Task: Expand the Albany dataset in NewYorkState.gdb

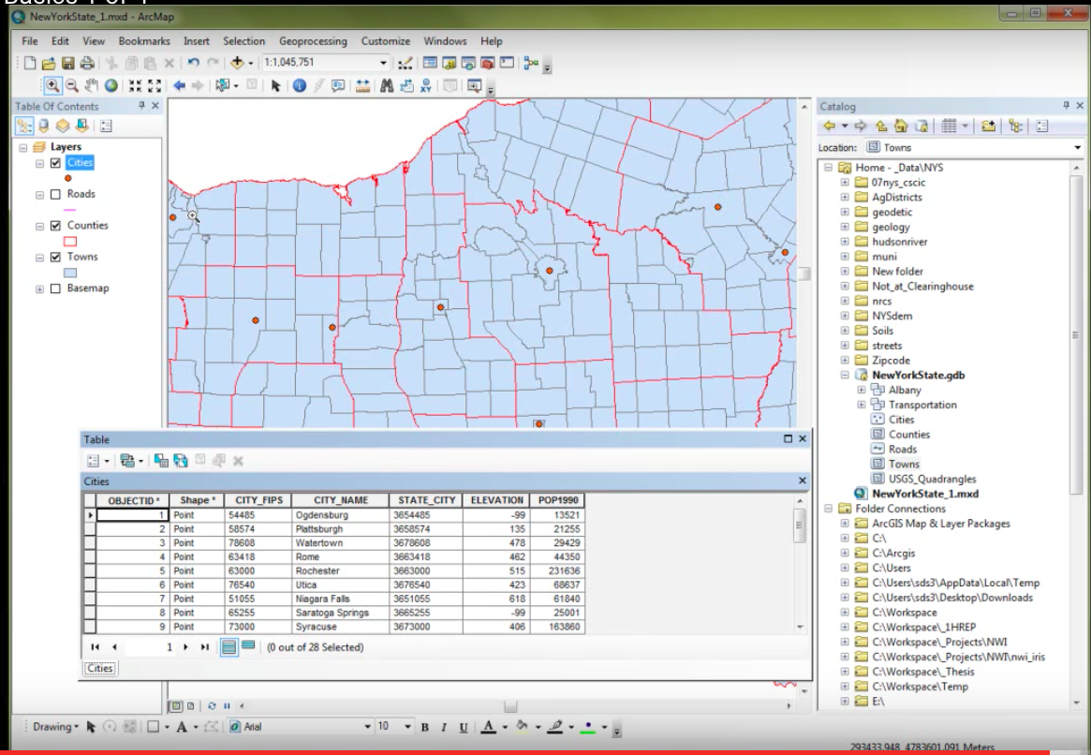Action: tap(861, 390)
